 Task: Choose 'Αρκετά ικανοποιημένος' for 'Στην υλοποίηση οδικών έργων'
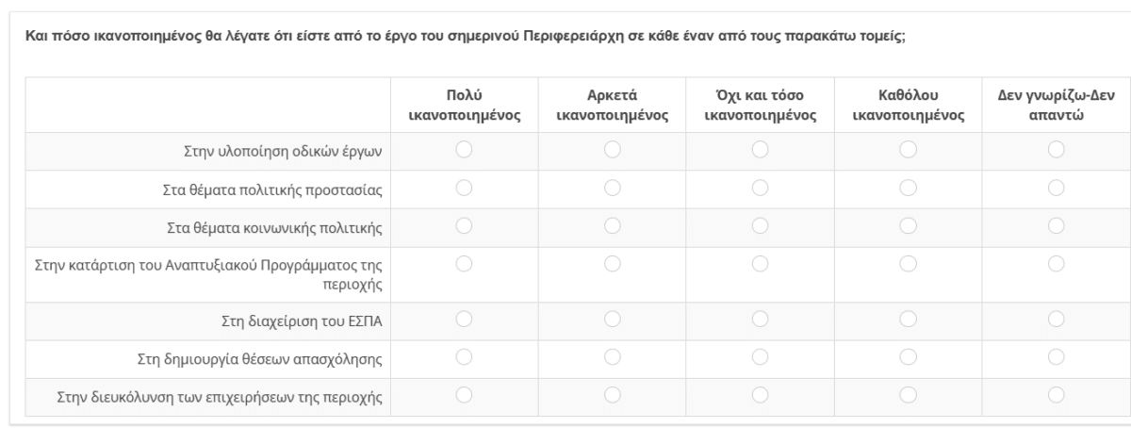coord(613,149)
